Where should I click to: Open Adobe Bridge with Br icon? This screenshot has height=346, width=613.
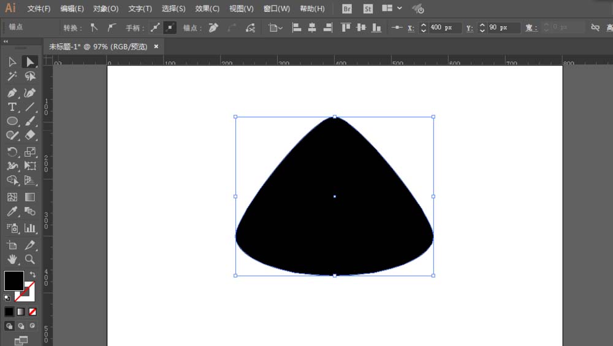click(347, 9)
